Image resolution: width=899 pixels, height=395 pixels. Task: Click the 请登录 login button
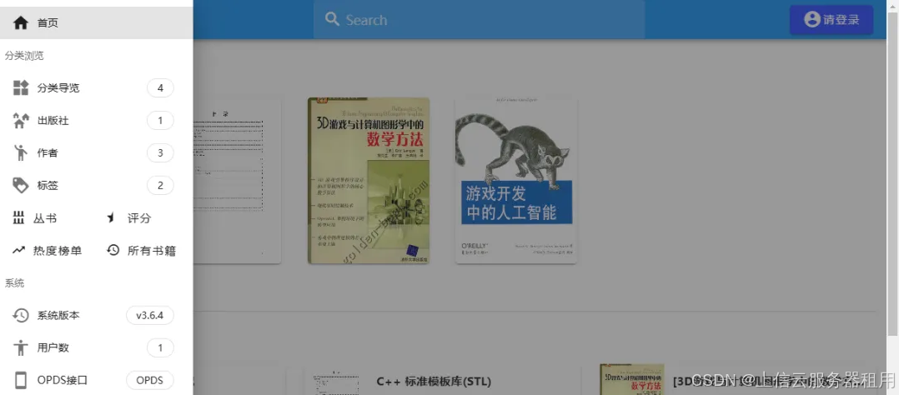pos(831,20)
